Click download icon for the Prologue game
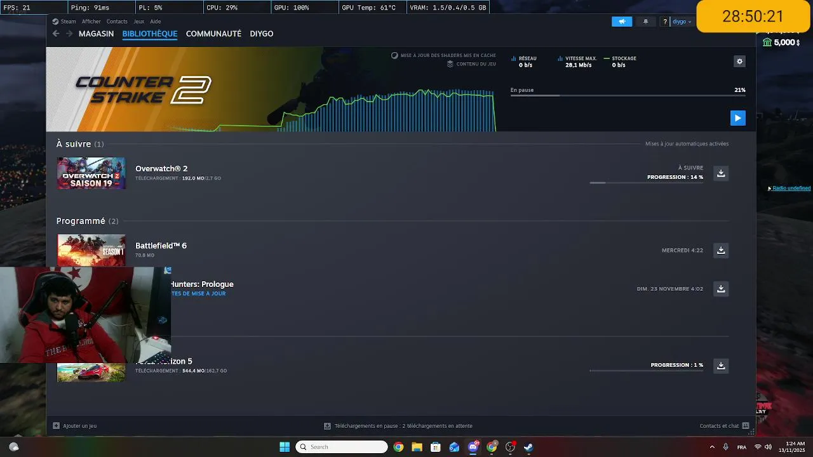This screenshot has width=813, height=457. coord(721,289)
